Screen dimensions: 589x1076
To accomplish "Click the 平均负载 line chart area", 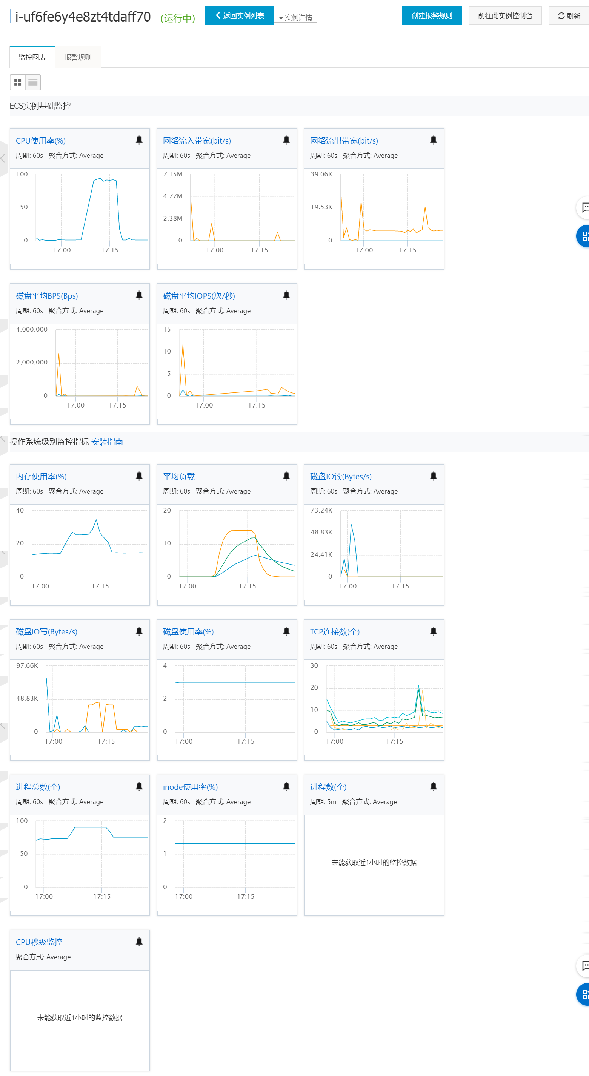I will pyautogui.click(x=237, y=543).
